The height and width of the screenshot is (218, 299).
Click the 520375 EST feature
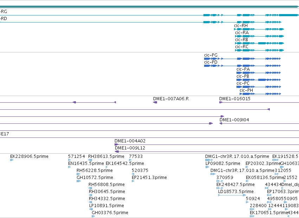pos(133,174)
